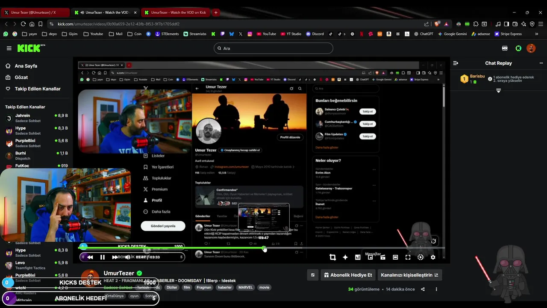The width and height of the screenshot is (547, 308).
Task: Reload the current page
Action: [x=23, y=24]
